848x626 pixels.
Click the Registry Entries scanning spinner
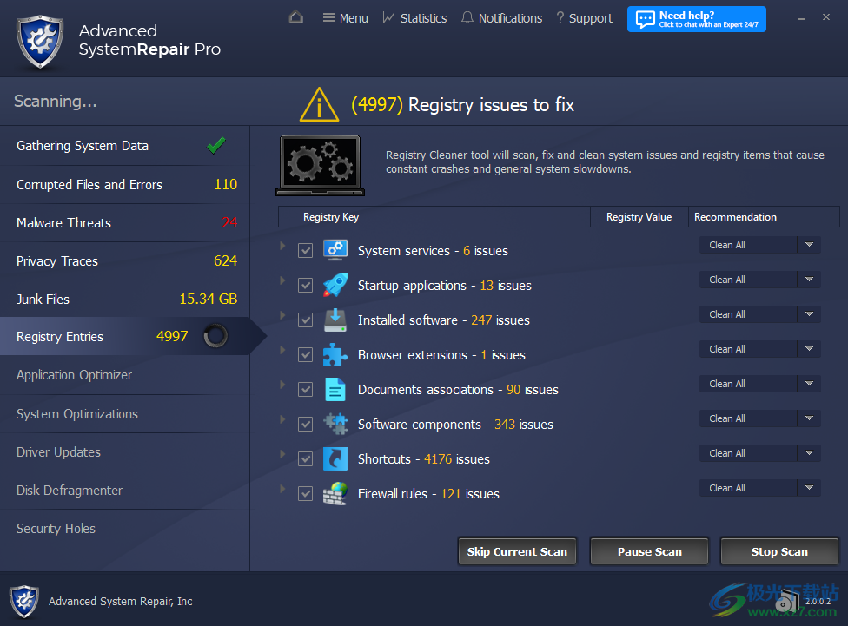coord(215,336)
